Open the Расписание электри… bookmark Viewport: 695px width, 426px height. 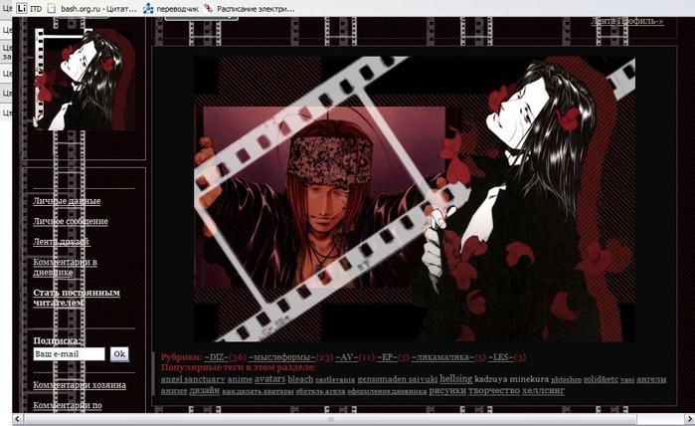(250, 8)
